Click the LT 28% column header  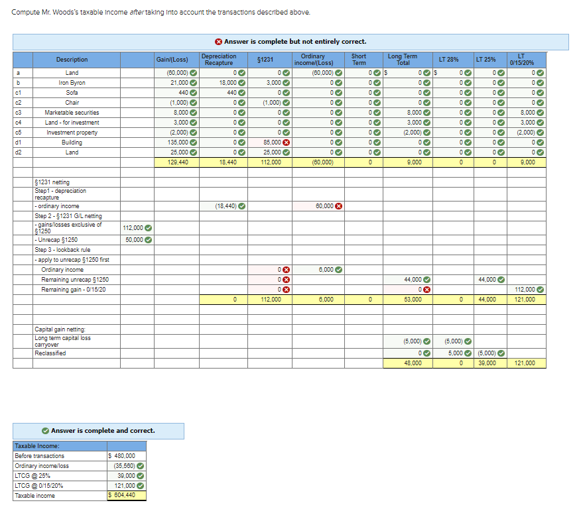[x=453, y=60]
